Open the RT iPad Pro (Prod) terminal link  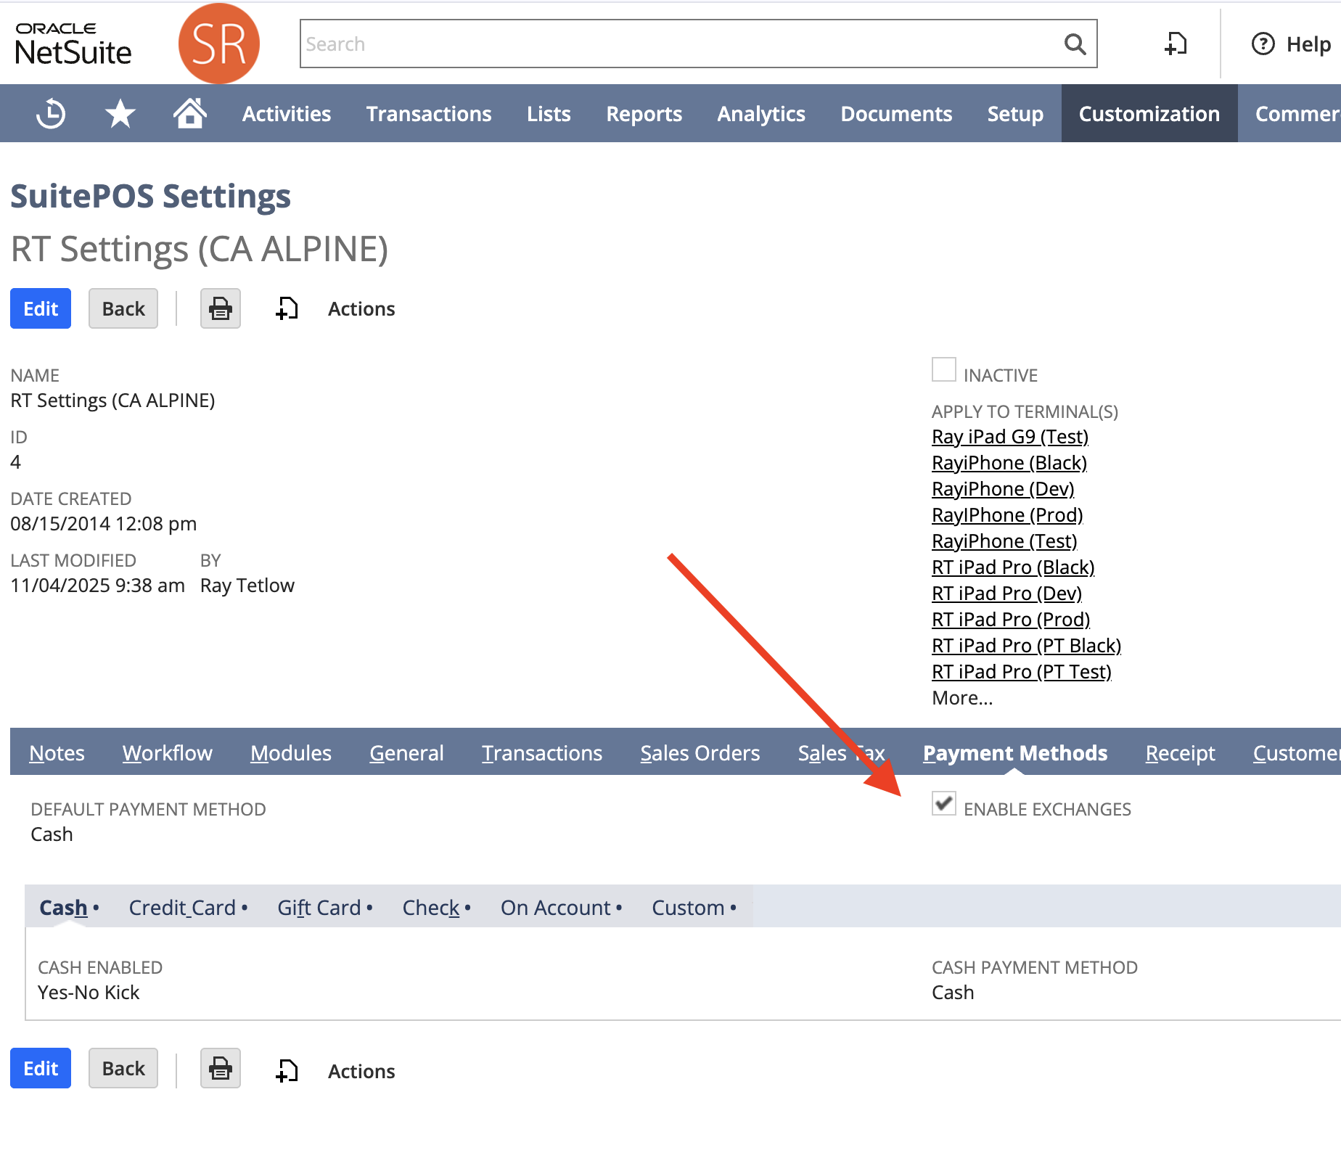1010,620
